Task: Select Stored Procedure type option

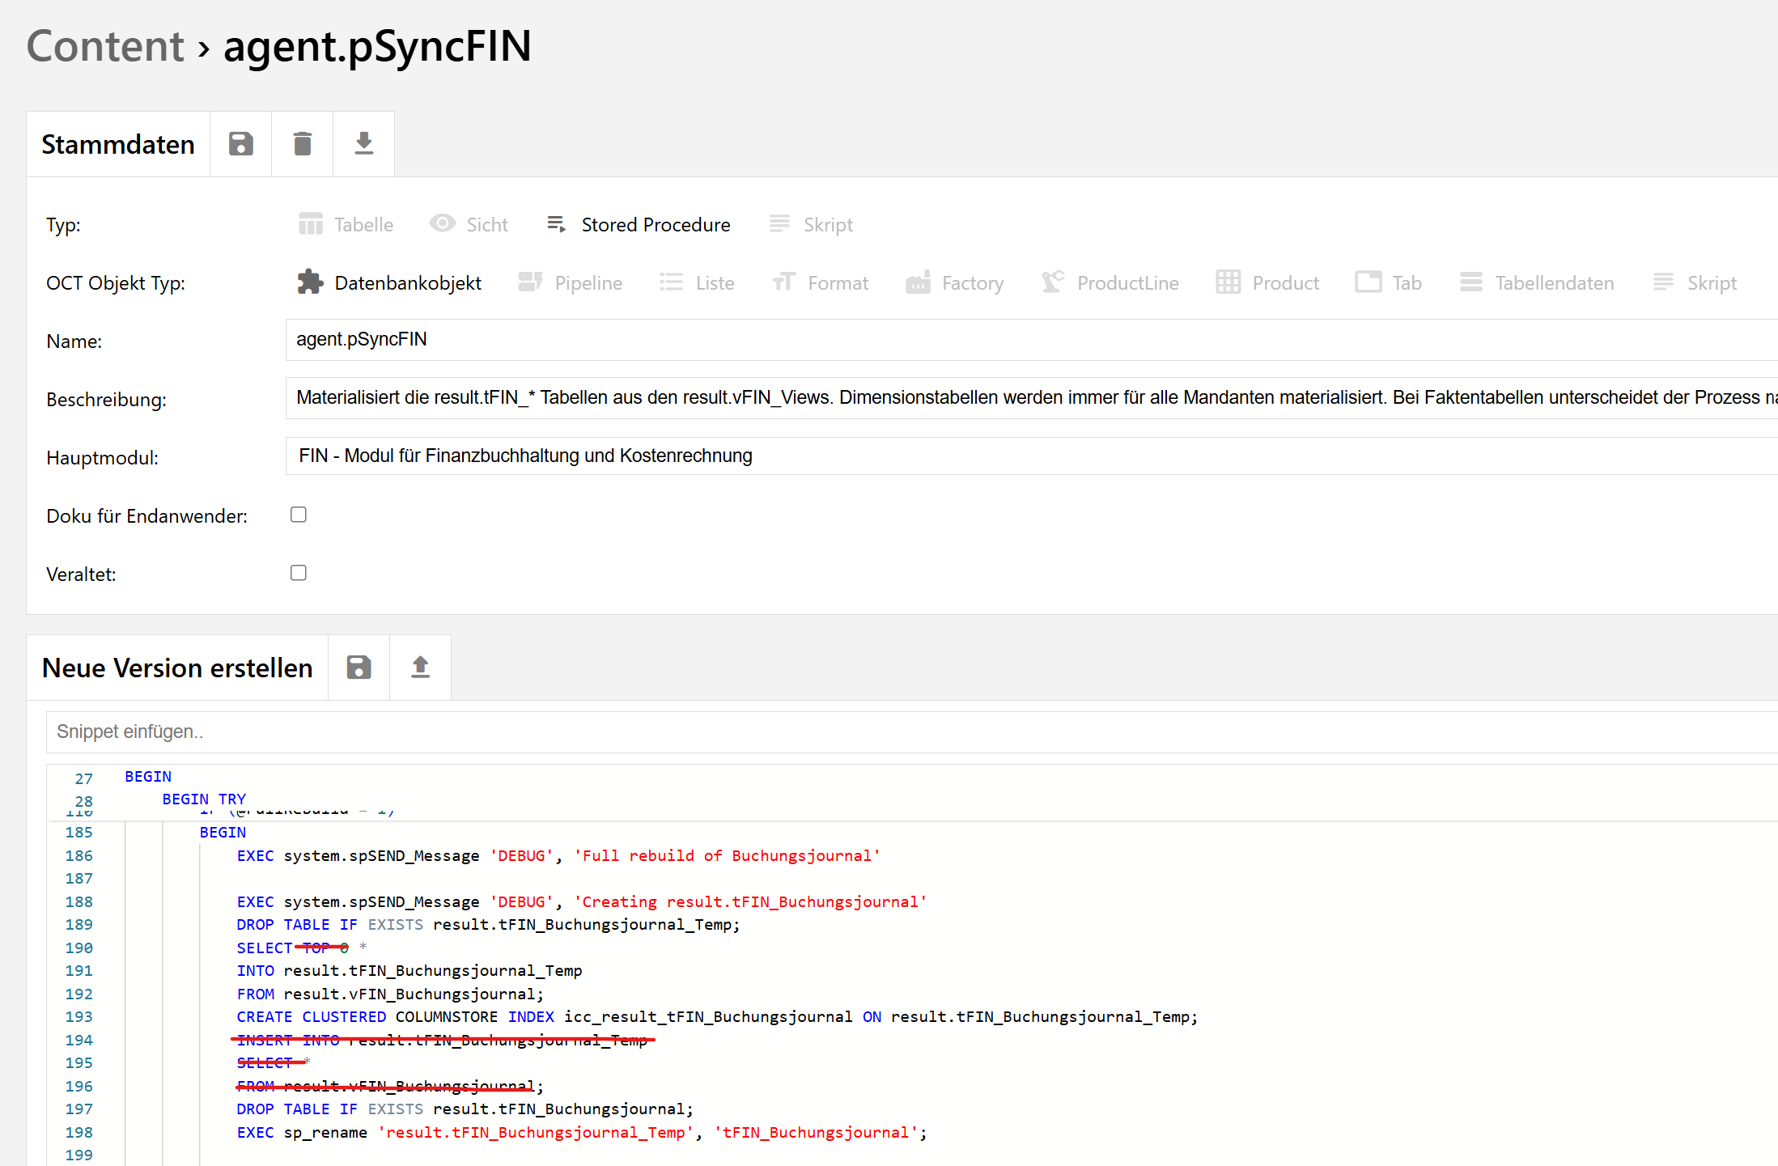Action: pos(639,225)
